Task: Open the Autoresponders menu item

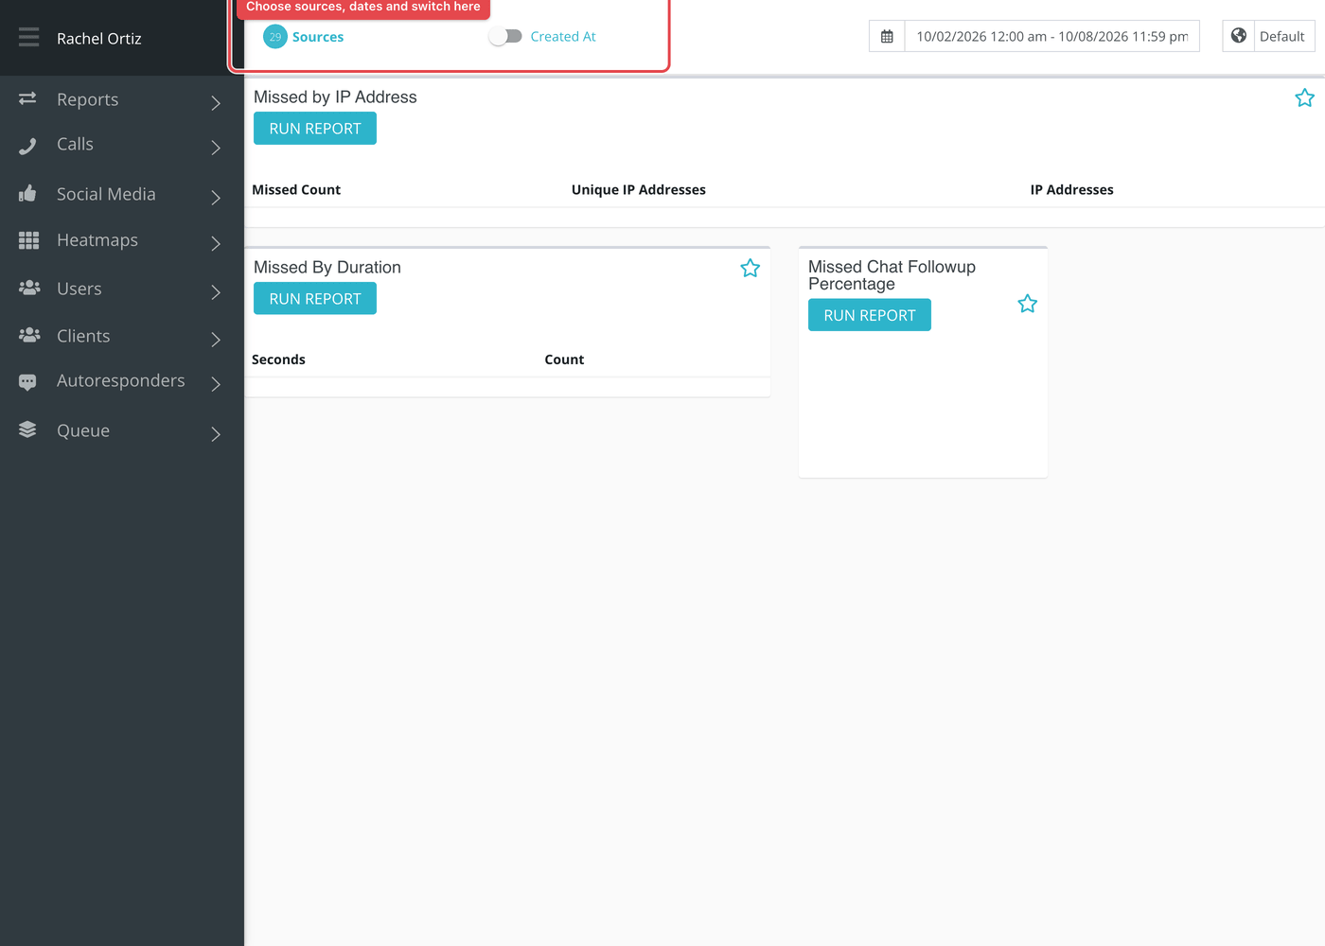Action: 122,381
